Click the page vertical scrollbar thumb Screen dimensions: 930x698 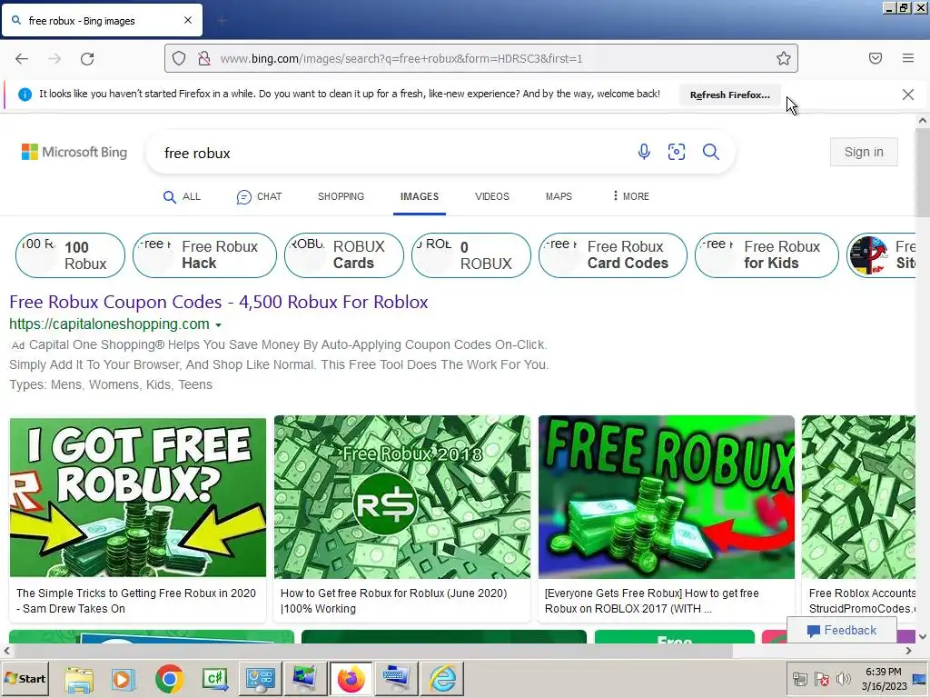point(923,172)
